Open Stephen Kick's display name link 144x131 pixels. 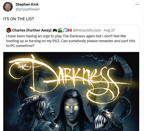(x=27, y=4)
